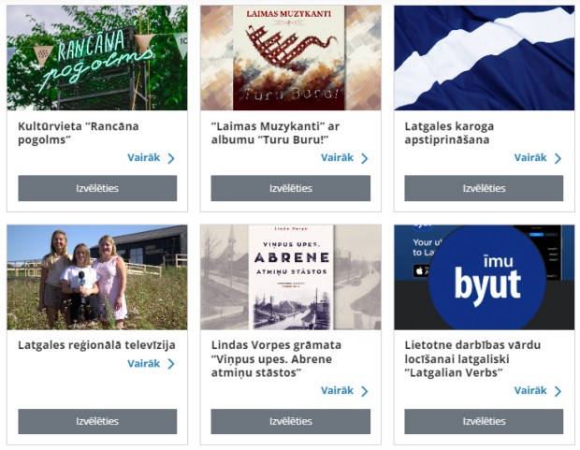Image resolution: width=580 pixels, height=450 pixels.
Task: Open Vairāk link for Latgales karoga apstiprināšana
Action: (x=530, y=158)
